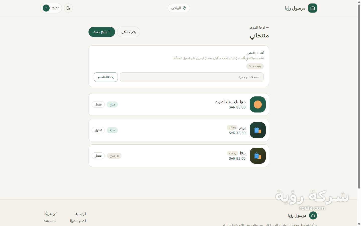
Task: Toggle غير متاح status for بيتزا
Action: tap(114, 156)
